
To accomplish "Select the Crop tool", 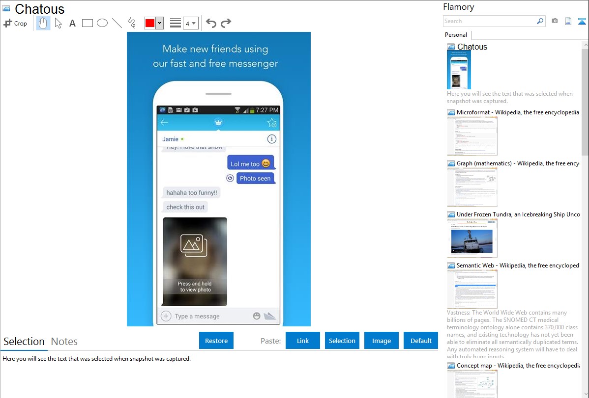I will [15, 23].
